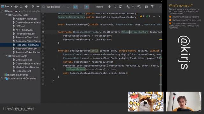Select ResourceFactory.sol in tree
This screenshot has height=114, width=204.
click(27, 45)
